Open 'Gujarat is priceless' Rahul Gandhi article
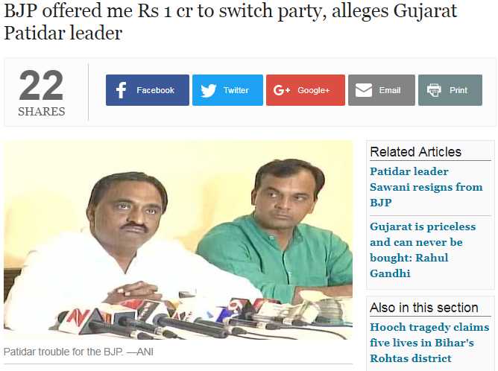 pyautogui.click(x=423, y=250)
